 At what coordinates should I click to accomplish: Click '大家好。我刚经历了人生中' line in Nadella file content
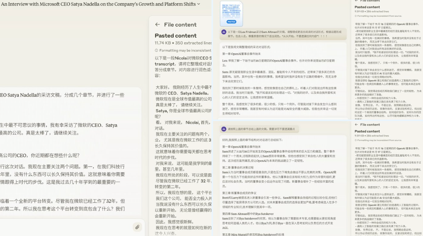[183, 87]
